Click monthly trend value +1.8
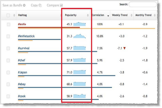The height and width of the screenshot is (108, 162). tap(145, 60)
